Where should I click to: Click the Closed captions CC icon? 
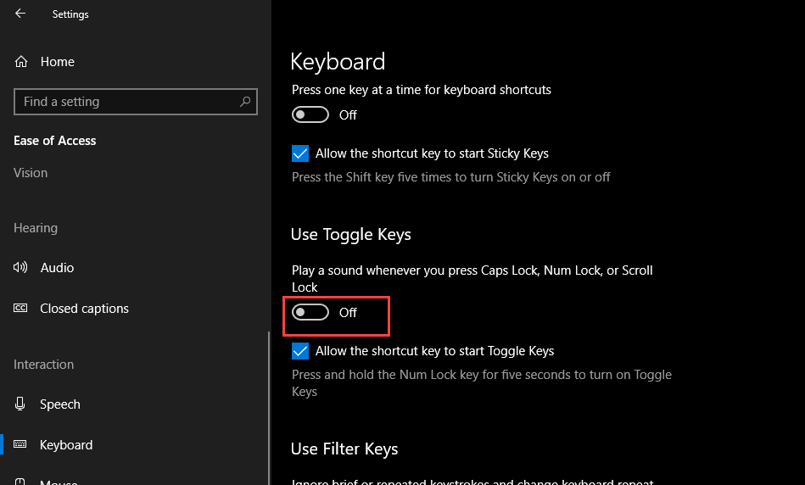[21, 309]
